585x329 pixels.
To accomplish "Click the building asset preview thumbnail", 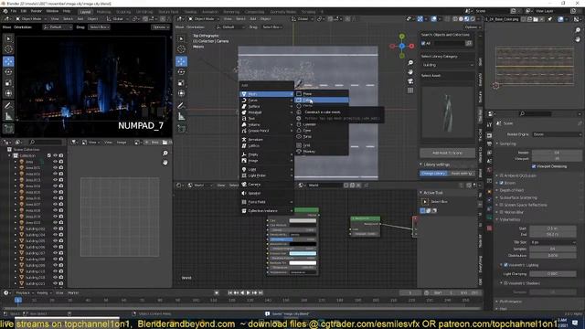I will (x=447, y=111).
